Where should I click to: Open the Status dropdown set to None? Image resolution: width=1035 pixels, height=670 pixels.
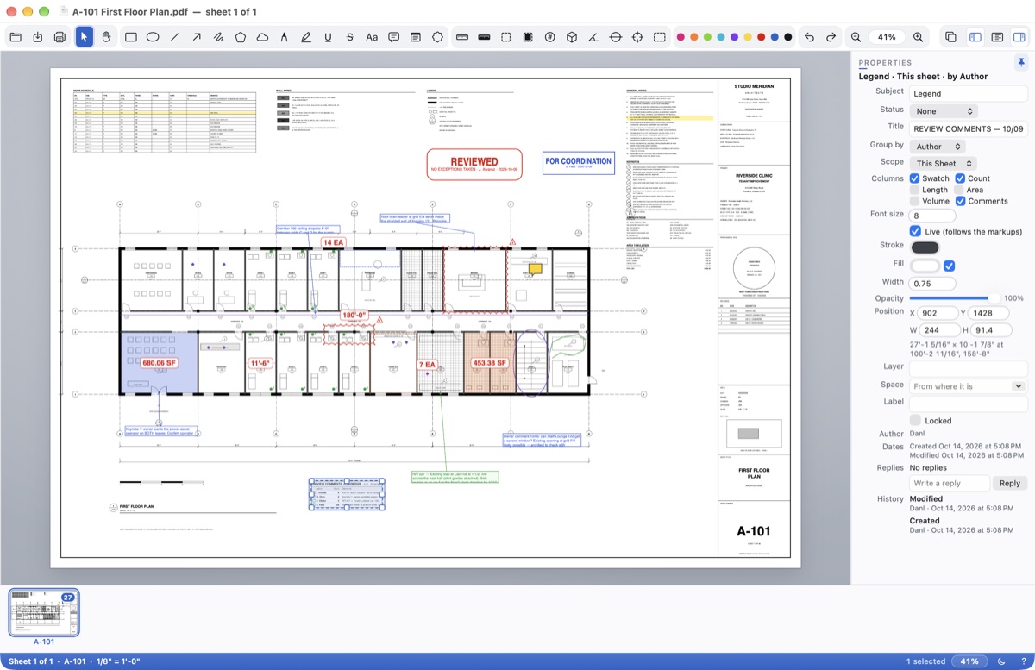tap(944, 111)
